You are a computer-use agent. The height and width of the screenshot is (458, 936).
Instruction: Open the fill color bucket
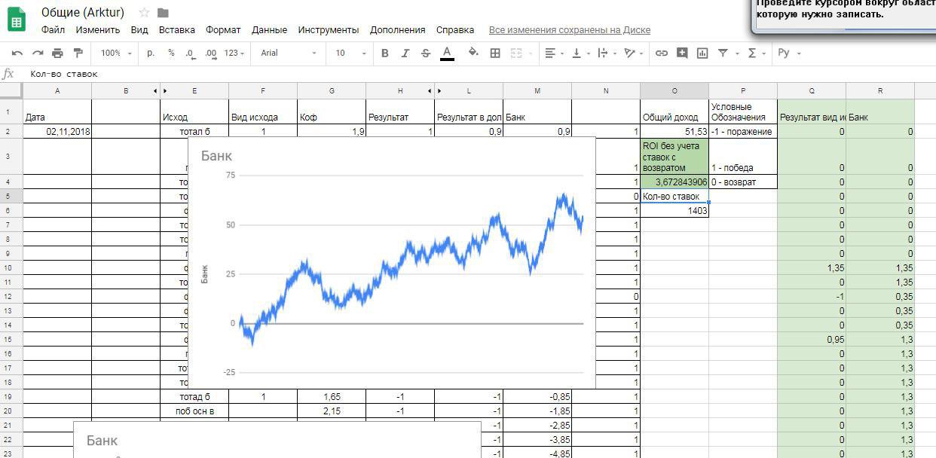point(473,53)
